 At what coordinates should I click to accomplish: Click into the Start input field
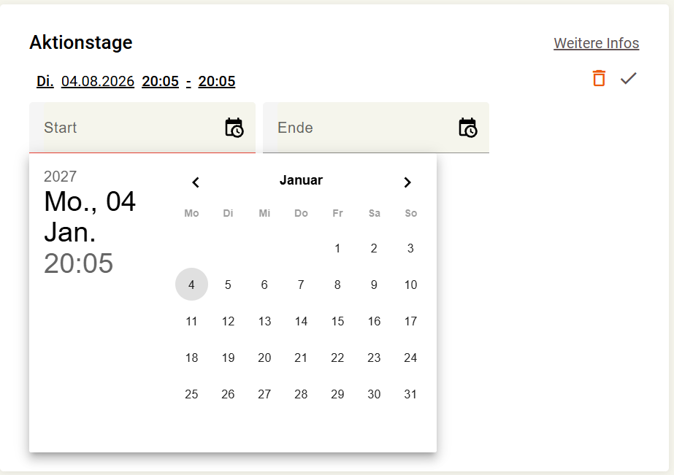142,128
